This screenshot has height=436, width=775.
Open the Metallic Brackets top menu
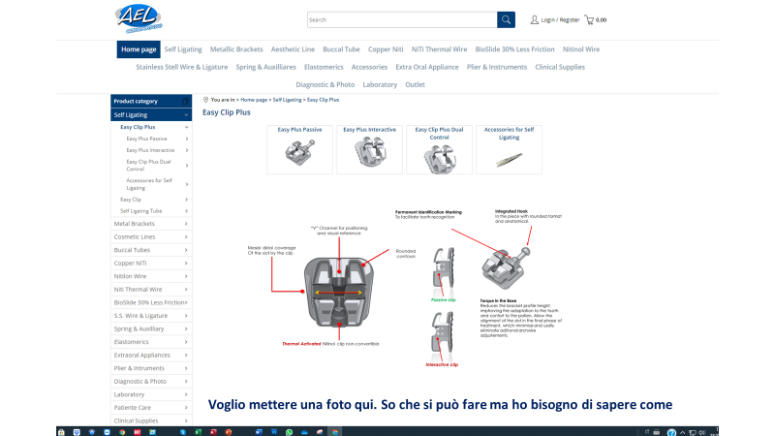(x=236, y=49)
